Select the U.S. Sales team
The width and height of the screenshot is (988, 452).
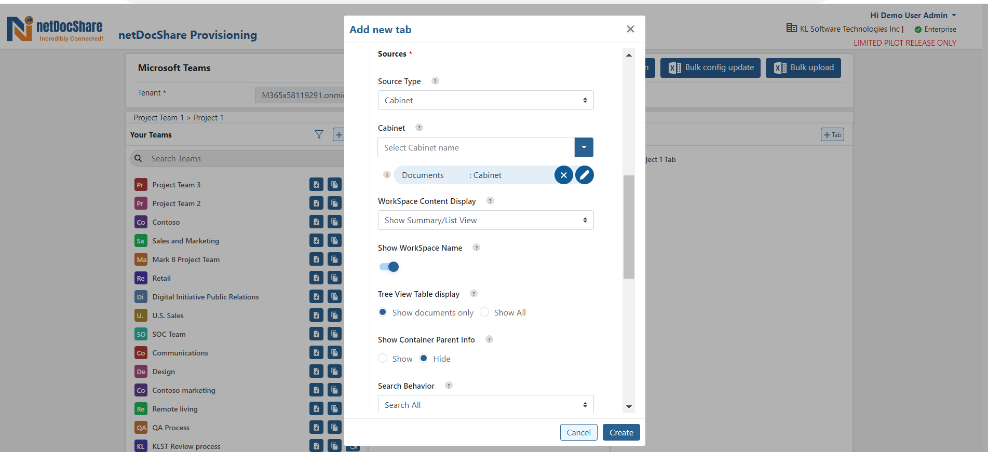click(x=168, y=316)
